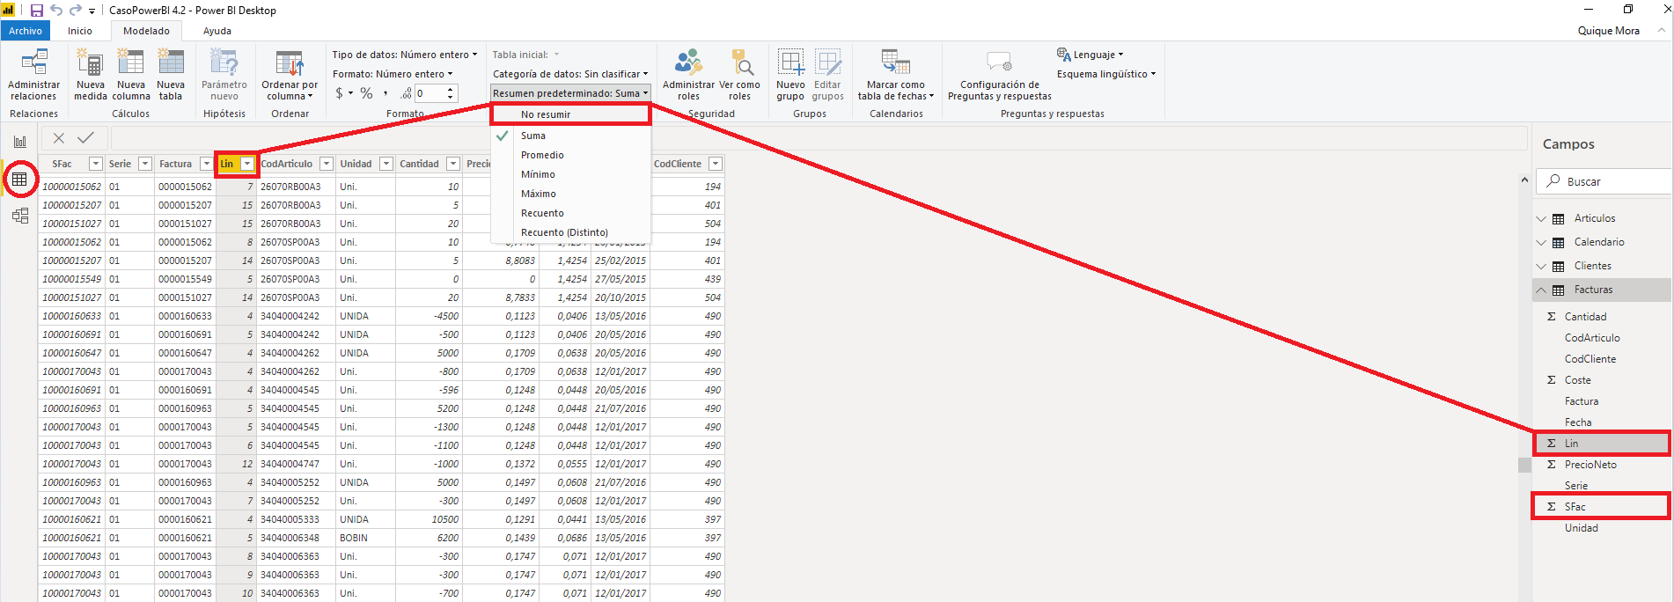The image size is (1674, 602).
Task: Expand the Articulos table in Campos
Action: click(1541, 218)
